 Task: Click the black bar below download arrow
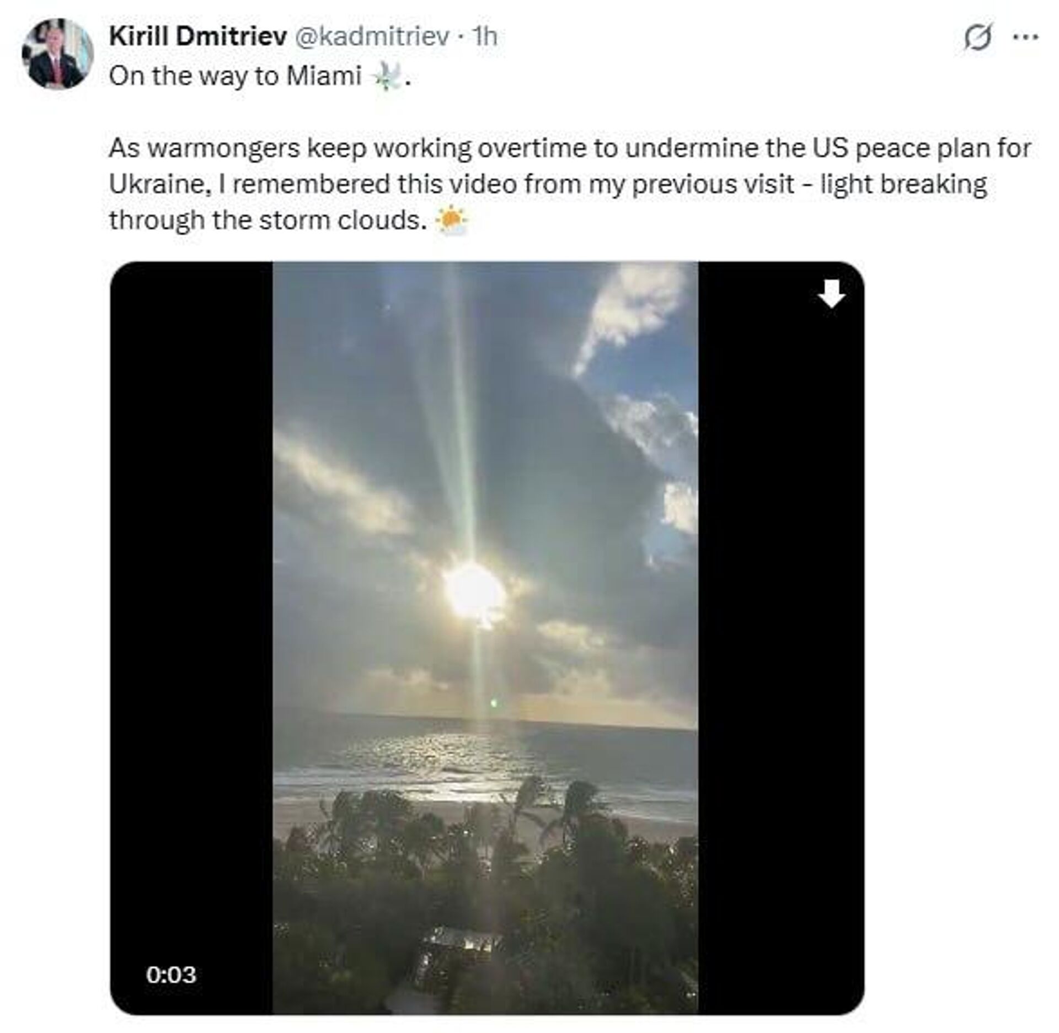point(780,606)
